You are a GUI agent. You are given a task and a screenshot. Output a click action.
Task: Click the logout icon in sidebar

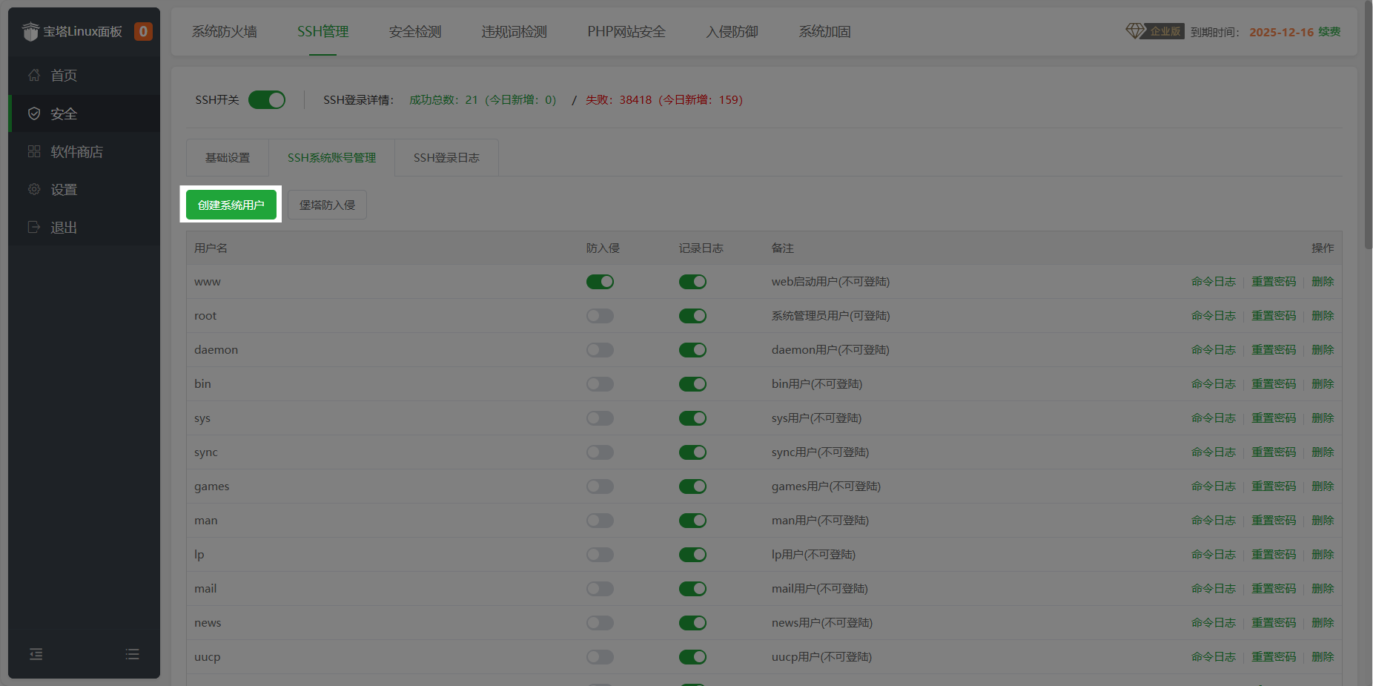click(34, 227)
